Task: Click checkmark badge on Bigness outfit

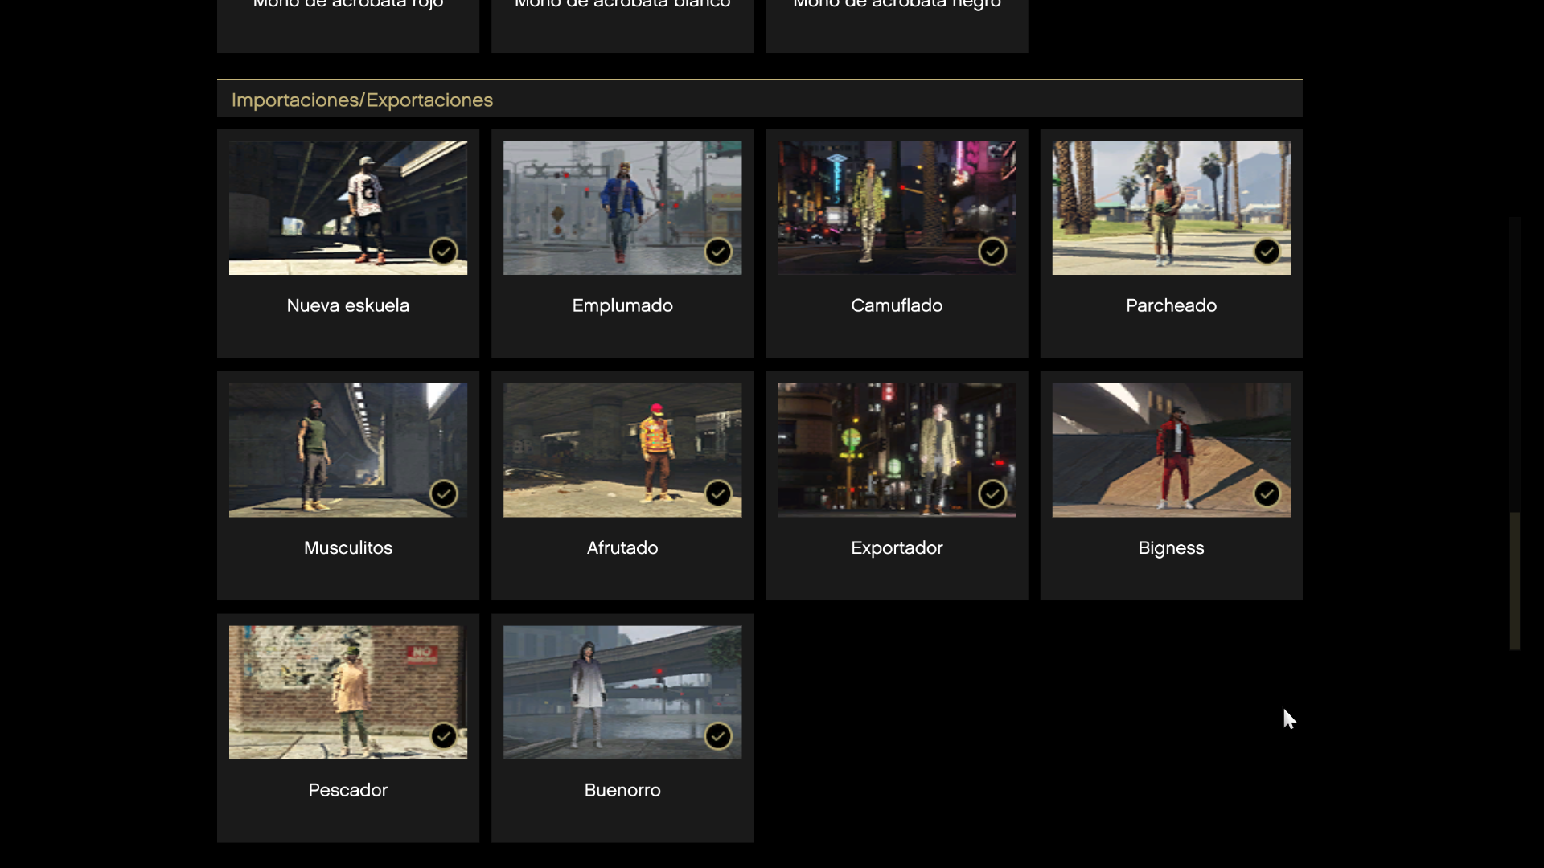Action: click(1267, 493)
